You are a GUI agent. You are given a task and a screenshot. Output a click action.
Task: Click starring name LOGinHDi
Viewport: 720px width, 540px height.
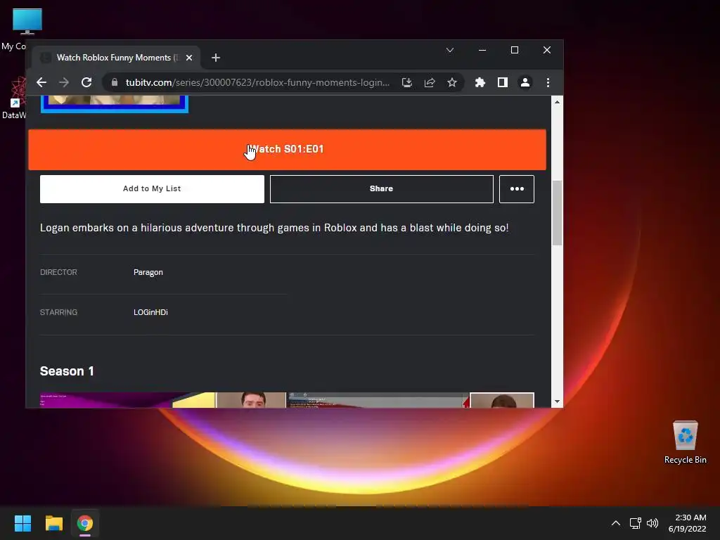(x=150, y=312)
